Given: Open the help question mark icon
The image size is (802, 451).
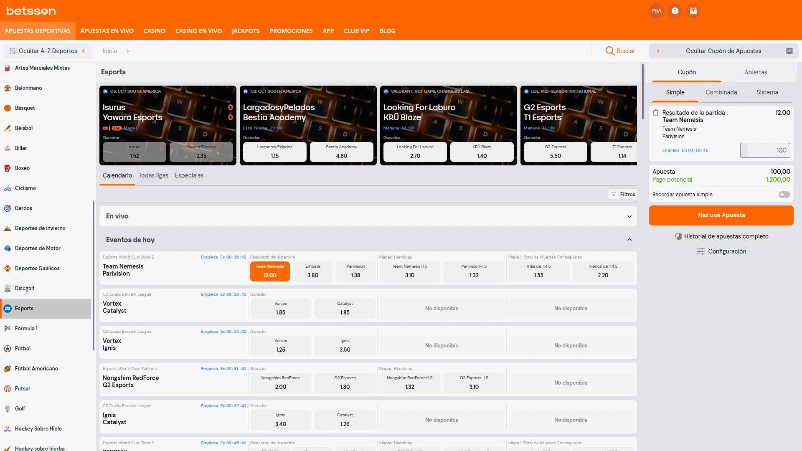Looking at the screenshot, I should coord(675,11).
